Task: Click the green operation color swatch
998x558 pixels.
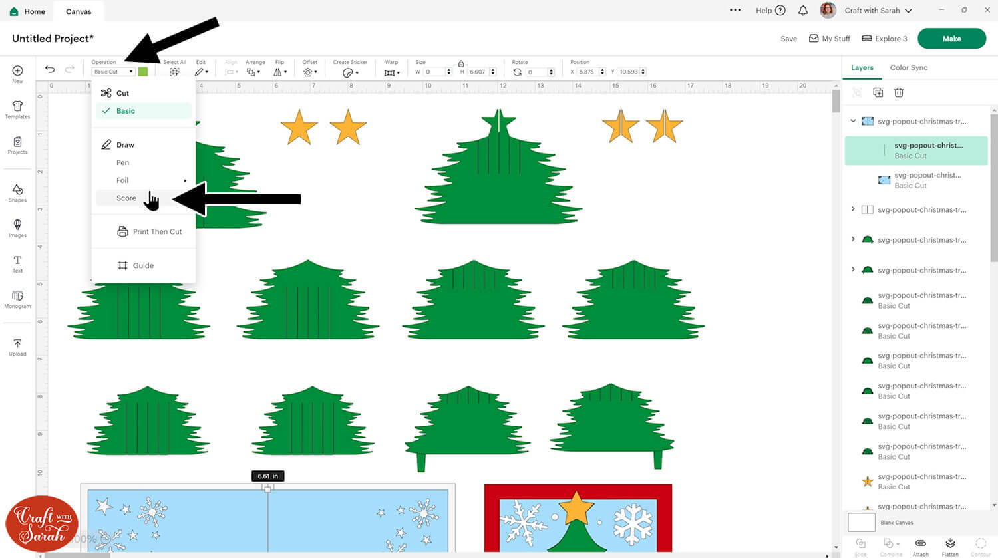Action: 143,72
